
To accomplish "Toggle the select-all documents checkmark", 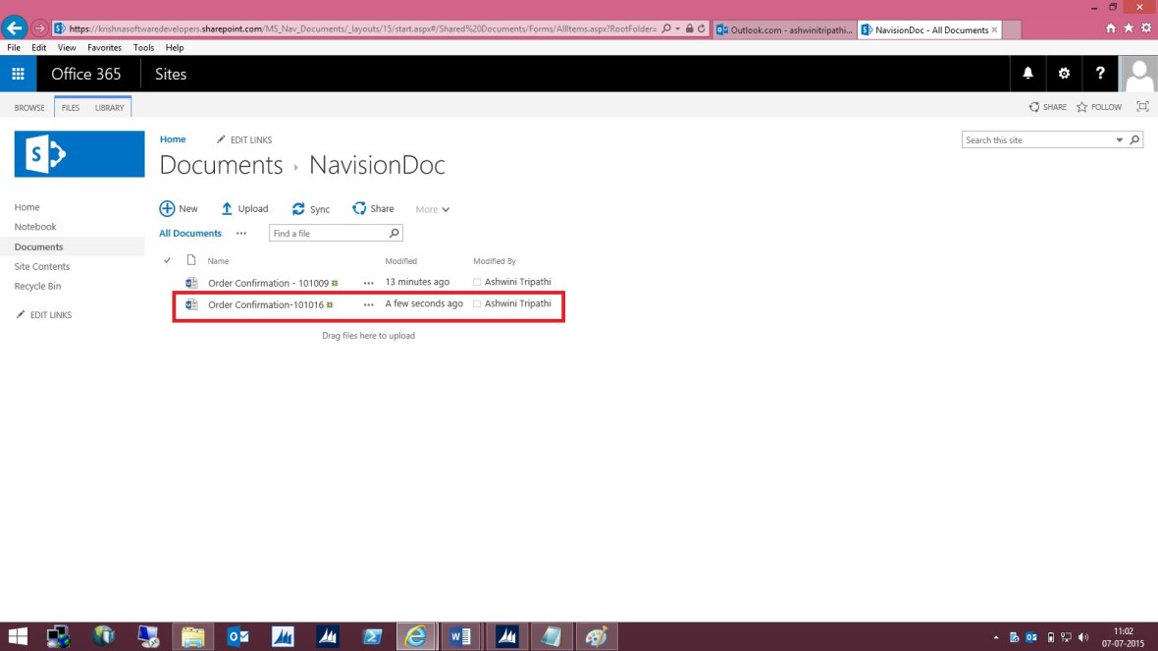I will pyautogui.click(x=167, y=260).
